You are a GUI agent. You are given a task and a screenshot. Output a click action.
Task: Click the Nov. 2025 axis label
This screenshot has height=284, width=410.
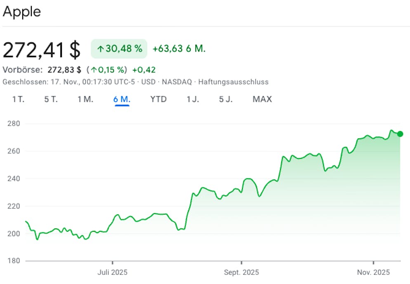[373, 272]
